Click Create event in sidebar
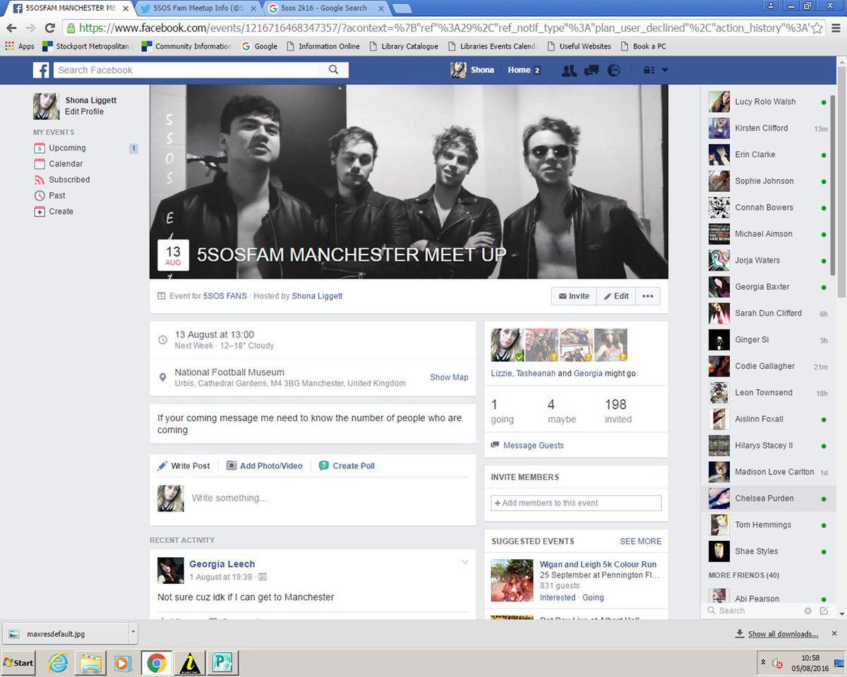847x677 pixels. (61, 212)
